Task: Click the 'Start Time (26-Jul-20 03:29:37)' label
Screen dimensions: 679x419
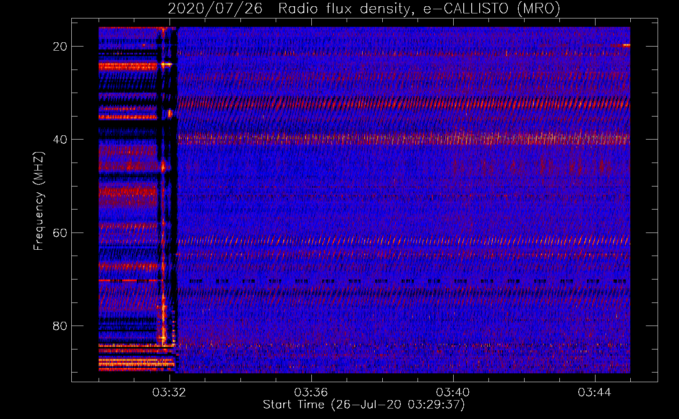Action: [364, 405]
